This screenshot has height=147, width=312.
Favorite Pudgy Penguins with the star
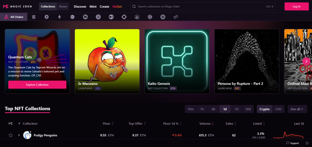click(11, 135)
